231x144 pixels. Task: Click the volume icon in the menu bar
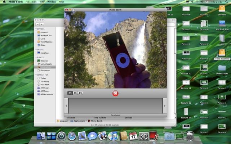click(x=202, y=2)
